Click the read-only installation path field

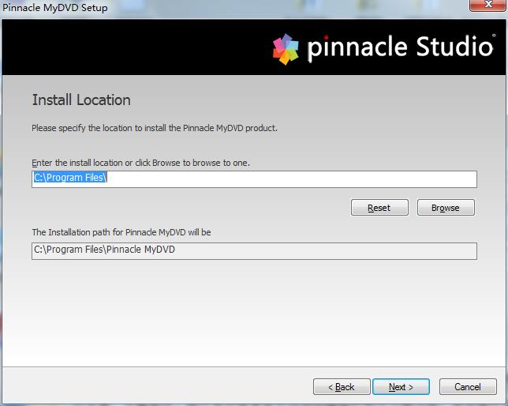pos(254,251)
